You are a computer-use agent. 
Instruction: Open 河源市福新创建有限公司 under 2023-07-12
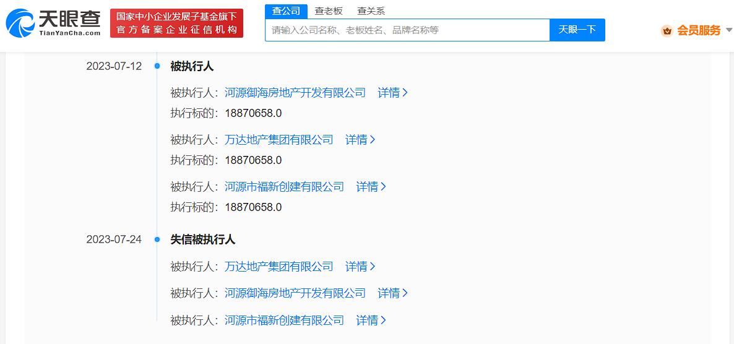coord(284,187)
